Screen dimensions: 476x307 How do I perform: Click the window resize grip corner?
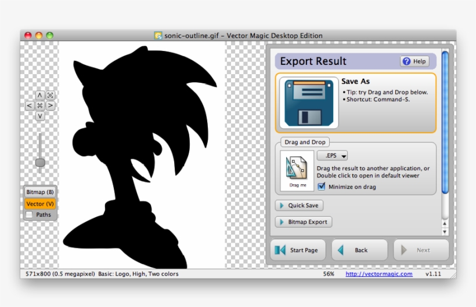[453, 275]
